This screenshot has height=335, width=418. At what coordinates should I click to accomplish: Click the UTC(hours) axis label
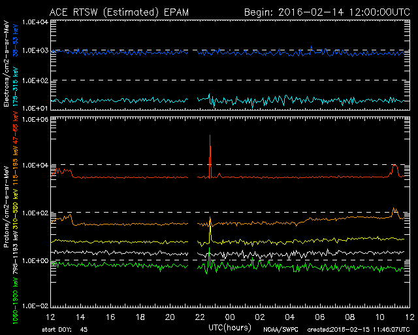coord(231,326)
